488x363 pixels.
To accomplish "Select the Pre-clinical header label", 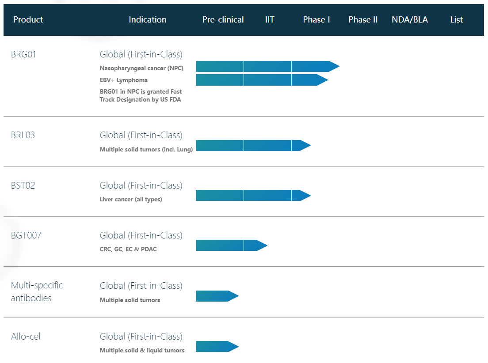I will pos(223,20).
